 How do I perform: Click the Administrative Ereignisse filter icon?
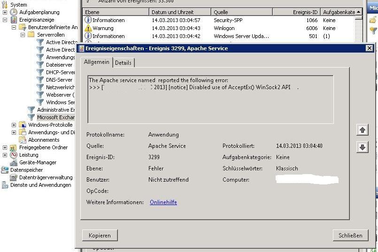(x=31, y=110)
